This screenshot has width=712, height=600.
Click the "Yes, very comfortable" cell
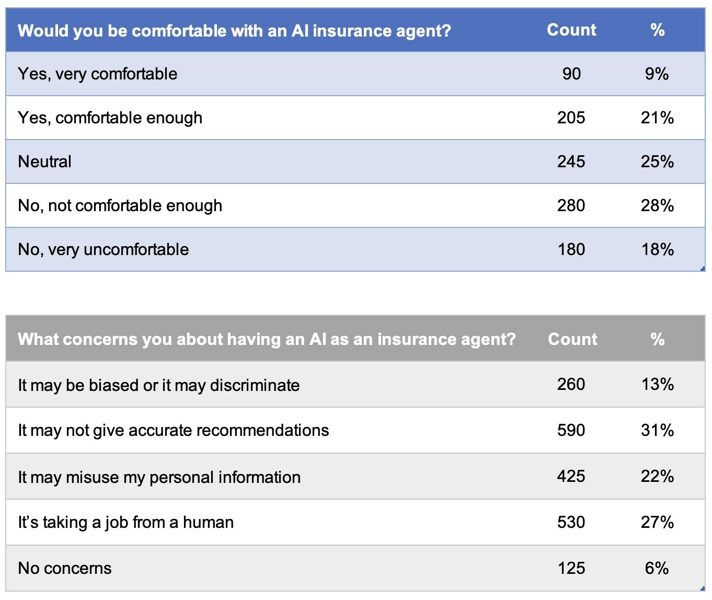98,74
